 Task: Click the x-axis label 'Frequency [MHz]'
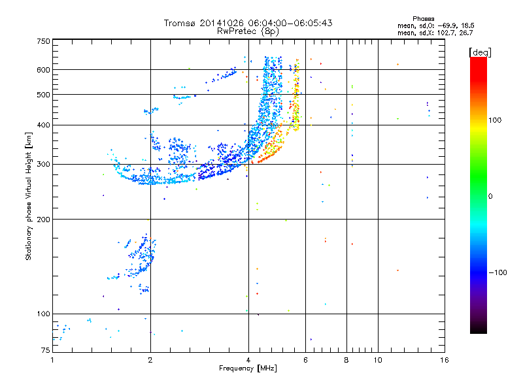248,368
